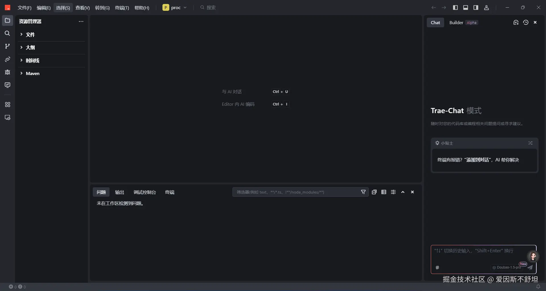
Task: Show chat history
Action: (526, 22)
